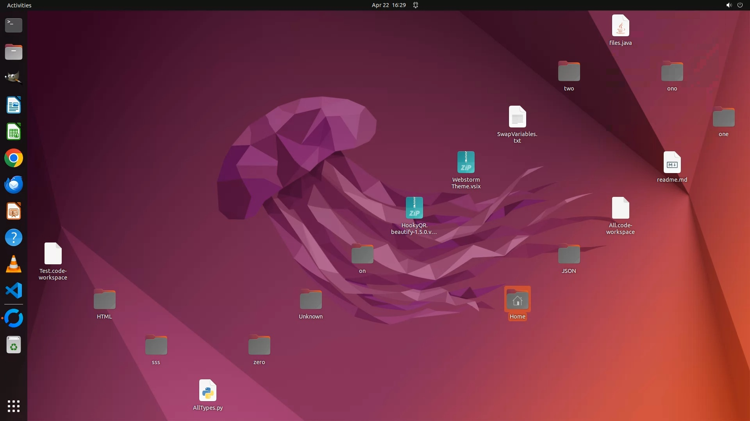Image resolution: width=750 pixels, height=421 pixels.
Task: Select the AllTypes.py desktop file
Action: point(208,391)
